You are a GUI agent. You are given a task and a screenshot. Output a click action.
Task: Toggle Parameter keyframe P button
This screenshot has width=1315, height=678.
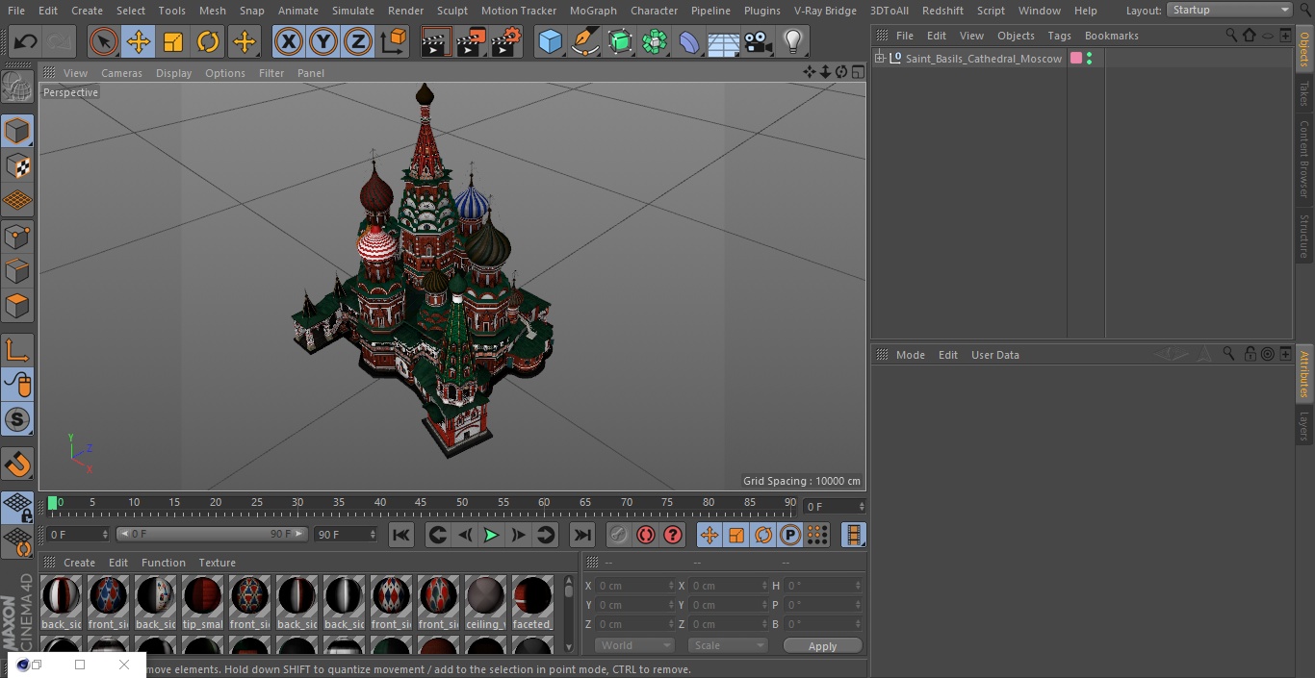(x=790, y=535)
